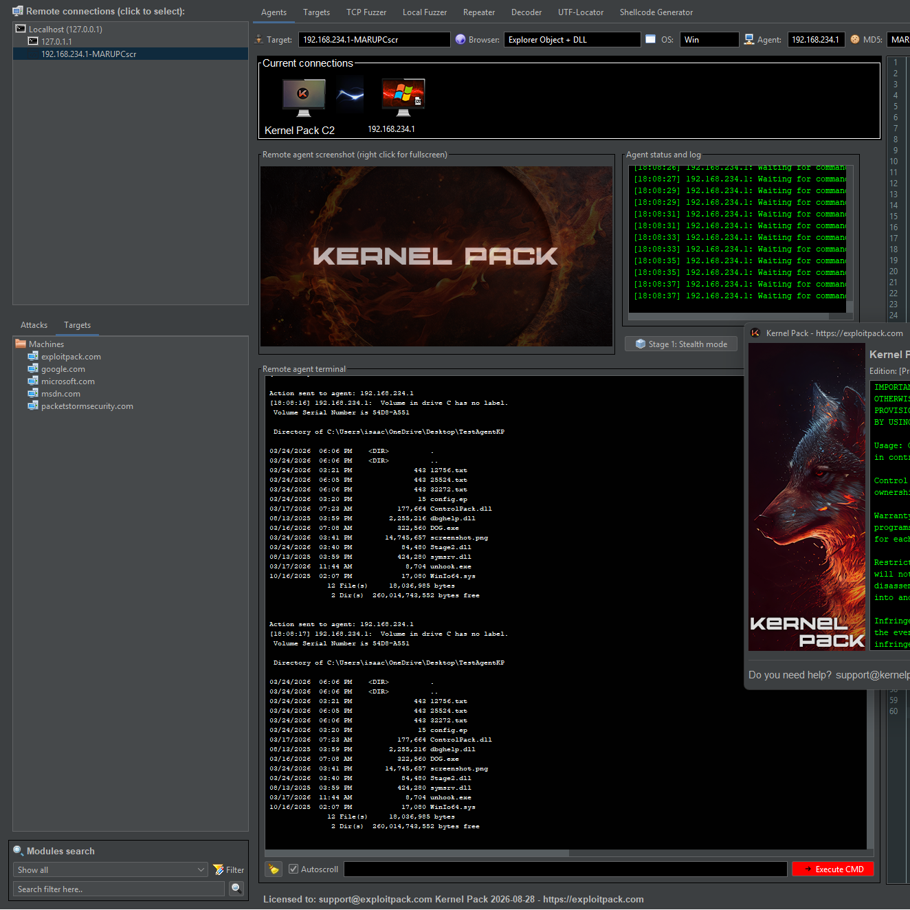Toggle the Autoscroll checkbox

[x=293, y=869]
